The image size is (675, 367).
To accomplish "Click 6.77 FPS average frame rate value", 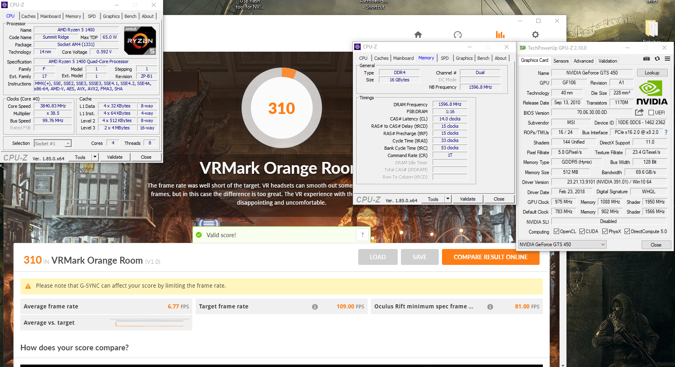I will (x=178, y=306).
